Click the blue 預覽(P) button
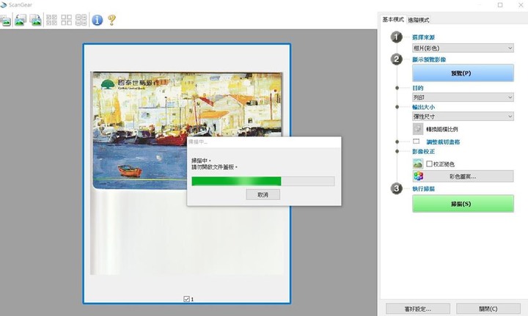This screenshot has height=316, width=528. click(463, 73)
